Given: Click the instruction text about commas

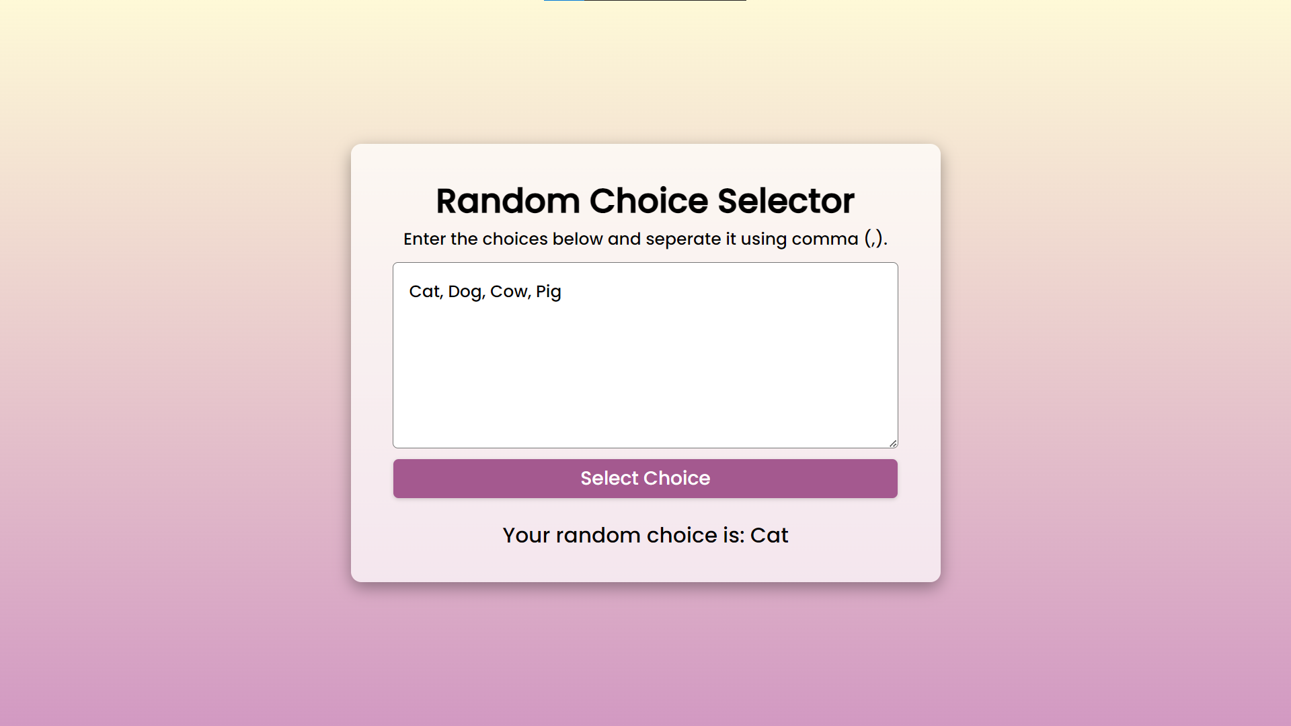Looking at the screenshot, I should pos(645,239).
